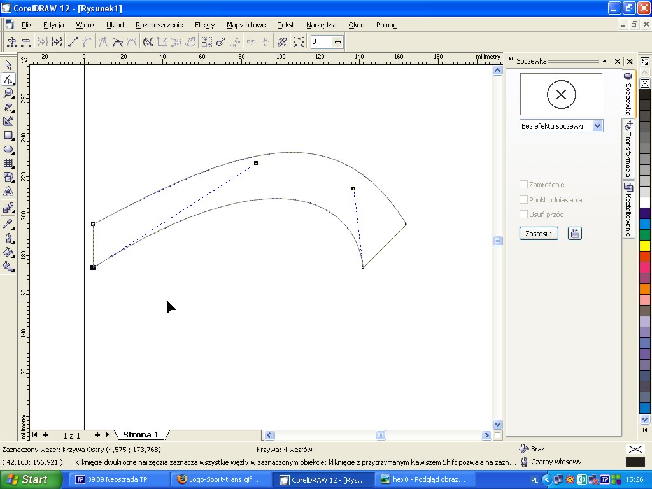Activate the Text tool

pyautogui.click(x=8, y=191)
